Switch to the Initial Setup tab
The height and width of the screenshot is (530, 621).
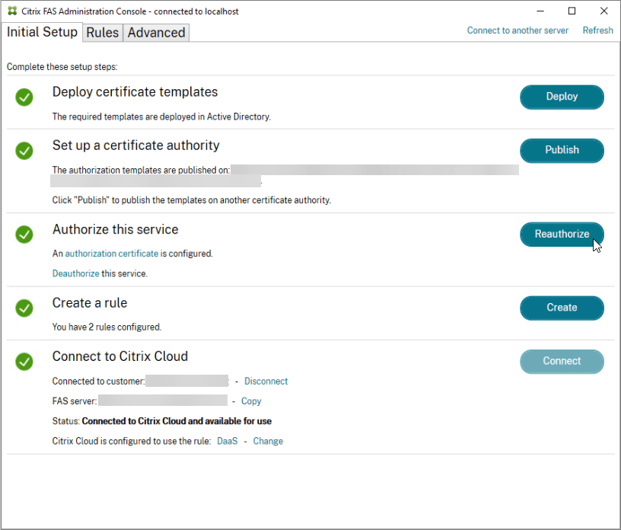click(42, 32)
